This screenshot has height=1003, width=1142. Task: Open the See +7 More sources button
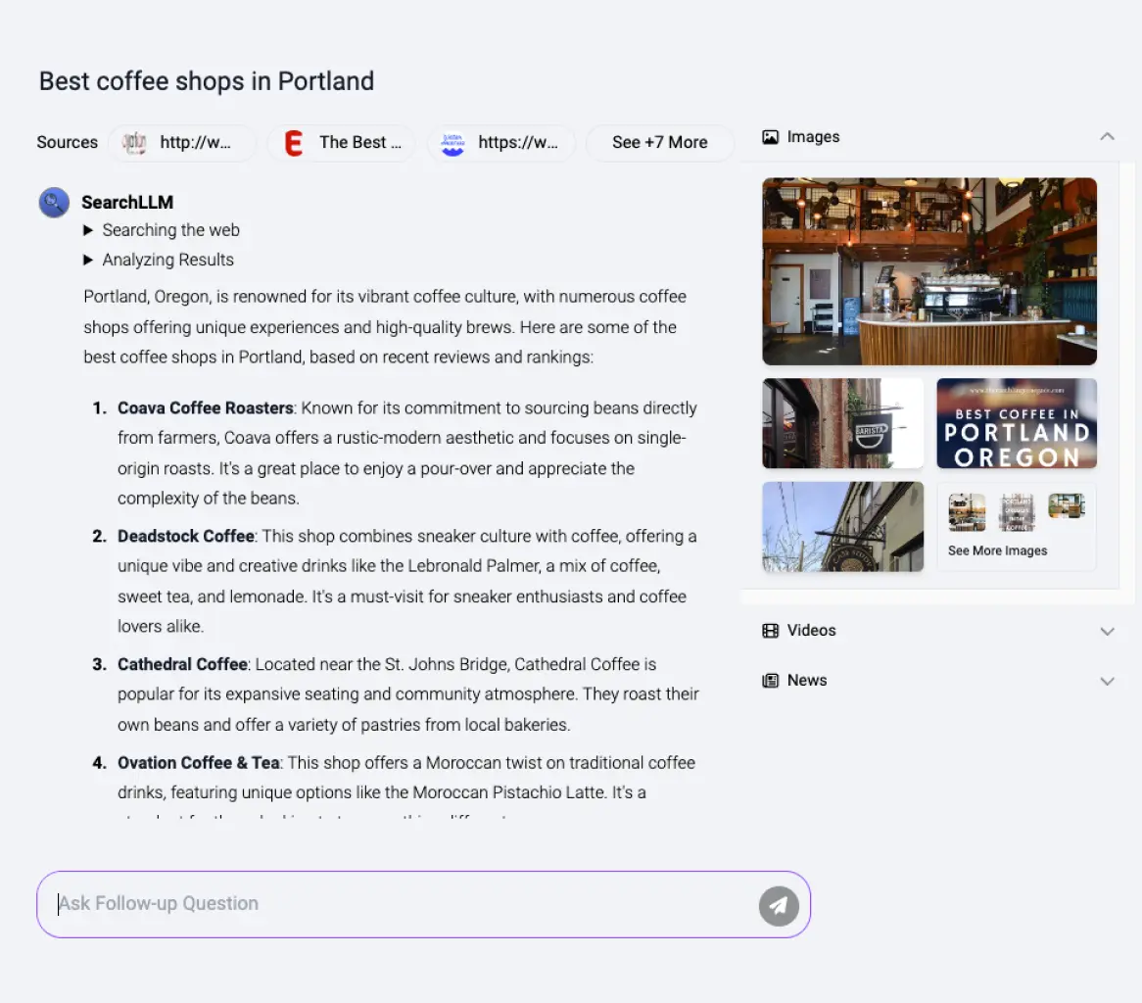pyautogui.click(x=659, y=143)
